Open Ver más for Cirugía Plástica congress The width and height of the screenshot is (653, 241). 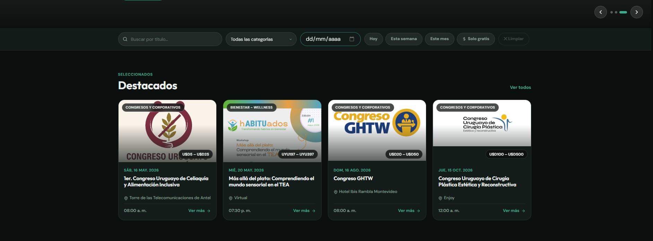pyautogui.click(x=514, y=211)
